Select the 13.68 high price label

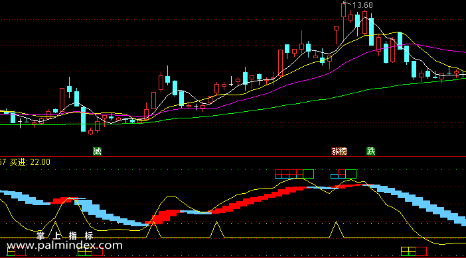pos(362,5)
